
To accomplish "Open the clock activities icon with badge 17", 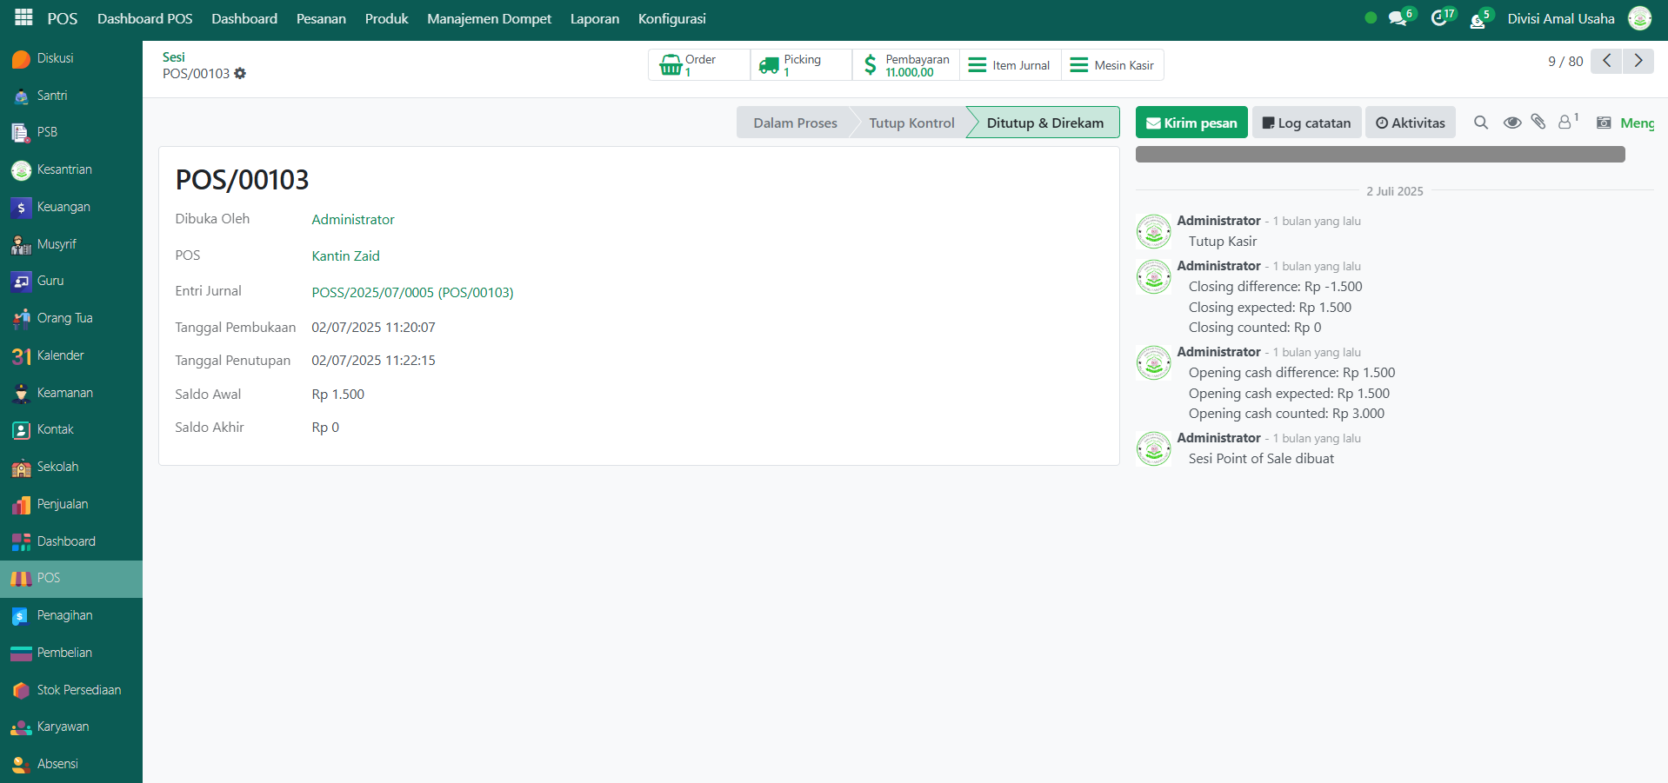I will click(x=1439, y=18).
